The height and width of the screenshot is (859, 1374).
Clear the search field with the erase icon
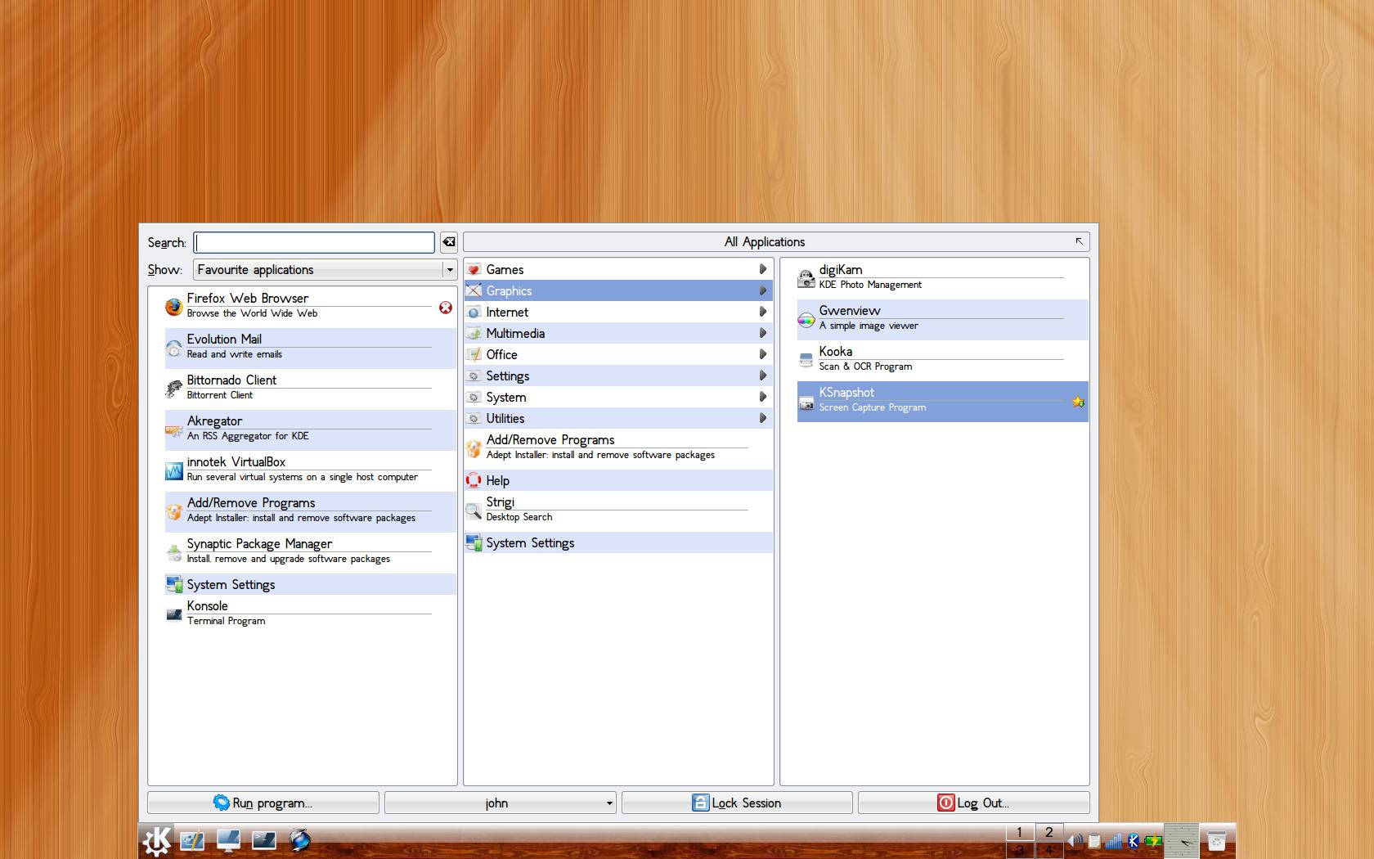[449, 242]
